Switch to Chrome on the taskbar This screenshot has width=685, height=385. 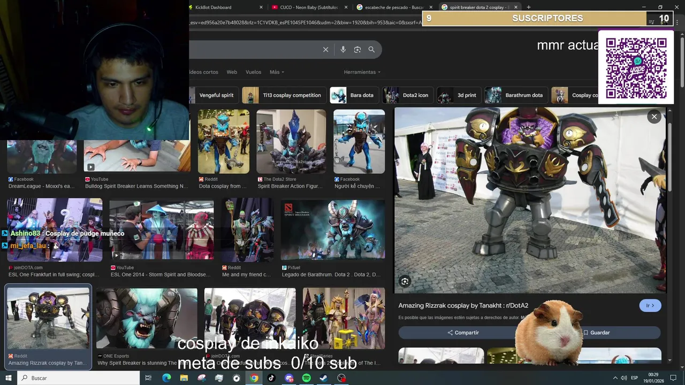254,378
